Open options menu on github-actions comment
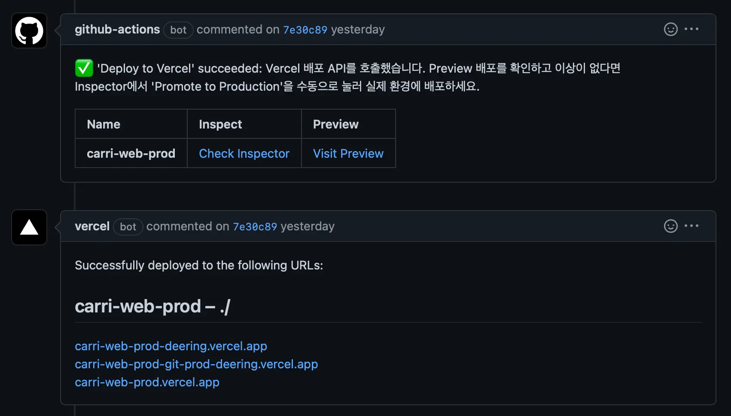 [x=691, y=29]
